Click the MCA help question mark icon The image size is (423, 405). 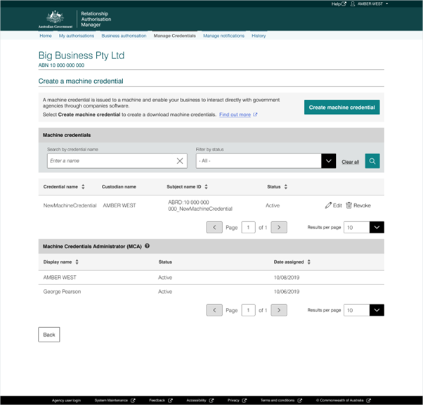pos(147,246)
